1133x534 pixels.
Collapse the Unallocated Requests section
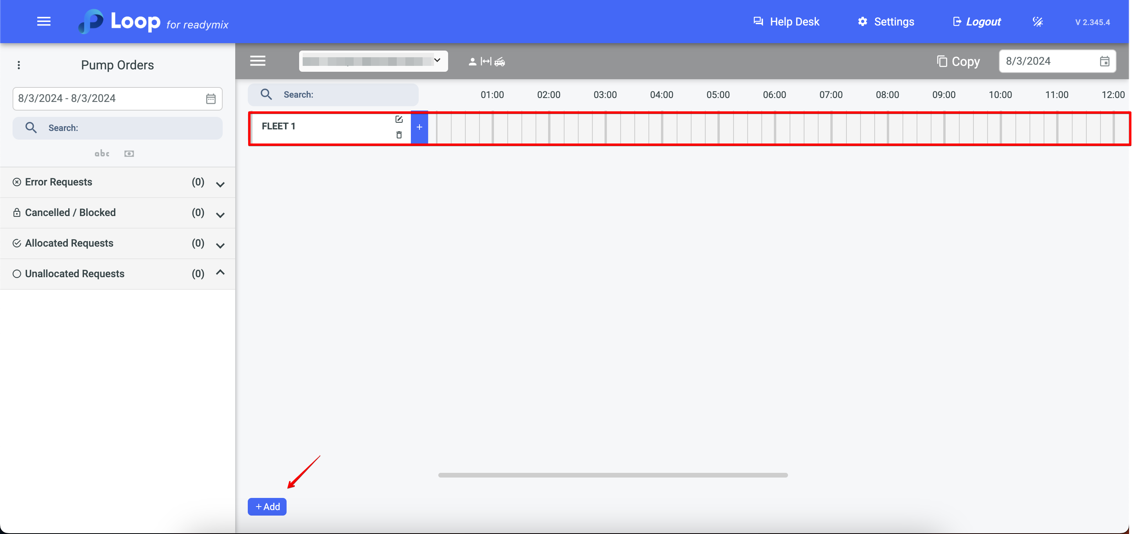coord(220,273)
